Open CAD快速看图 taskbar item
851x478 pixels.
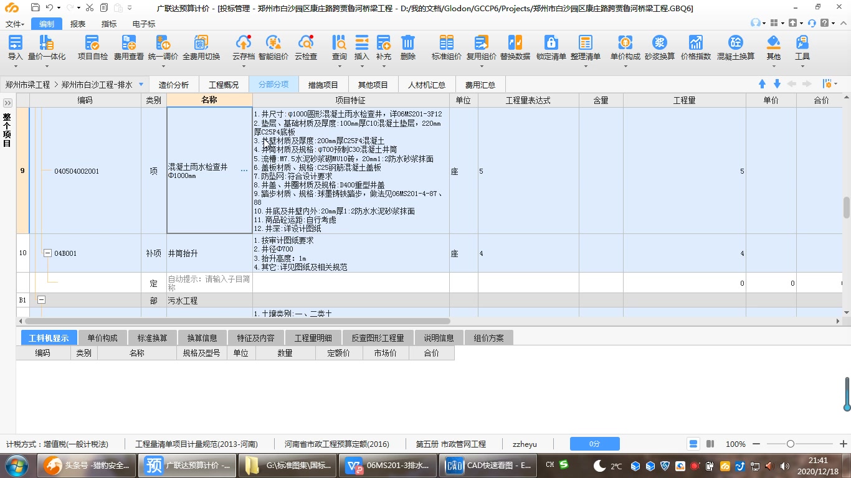(x=488, y=465)
